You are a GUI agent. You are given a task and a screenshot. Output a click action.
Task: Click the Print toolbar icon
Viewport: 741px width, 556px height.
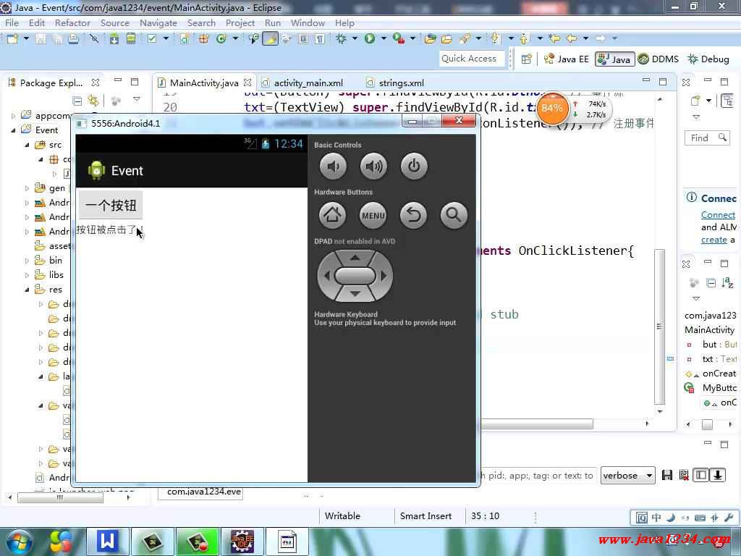(x=73, y=39)
